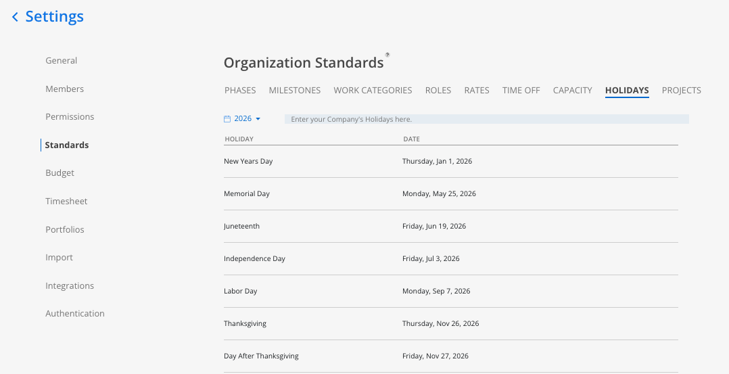
Task: Go to Authentication in sidebar
Action: [x=75, y=314]
